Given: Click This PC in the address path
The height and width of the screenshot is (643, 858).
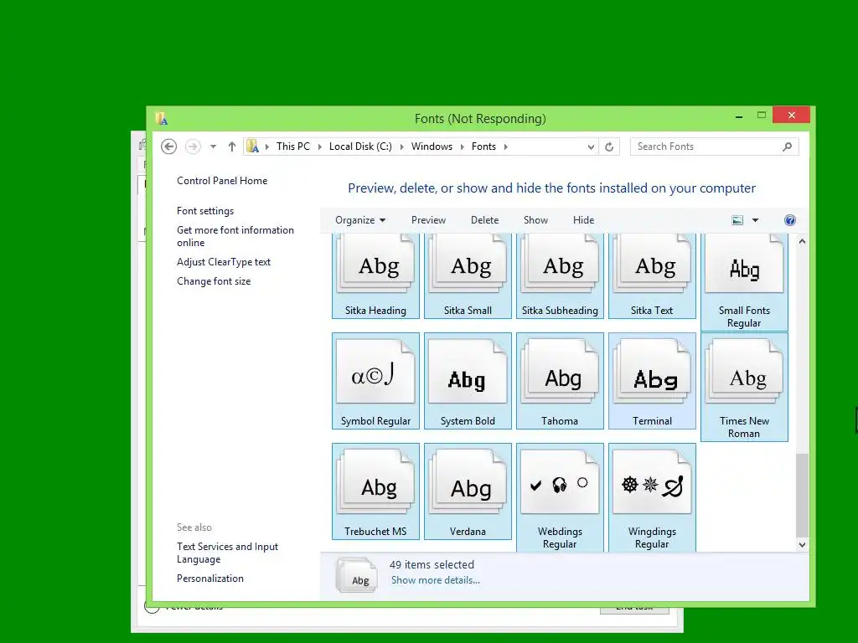Looking at the screenshot, I should 292,147.
